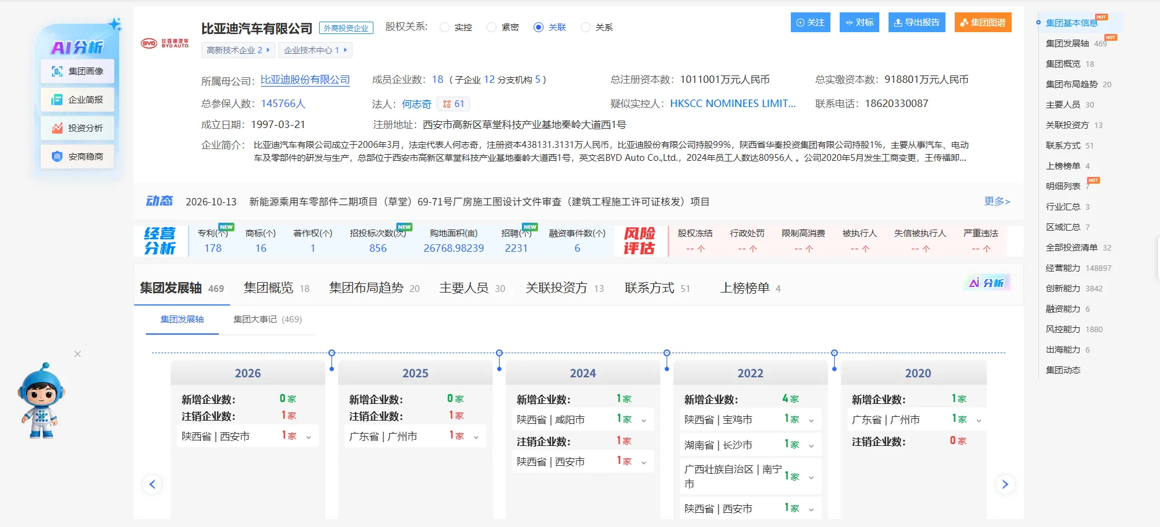Jump to 全部投资清单 32 in side navigation
1160x527 pixels.
[x=1078, y=247]
